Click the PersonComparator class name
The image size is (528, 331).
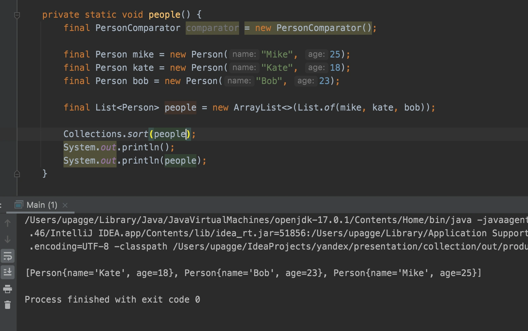click(137, 28)
